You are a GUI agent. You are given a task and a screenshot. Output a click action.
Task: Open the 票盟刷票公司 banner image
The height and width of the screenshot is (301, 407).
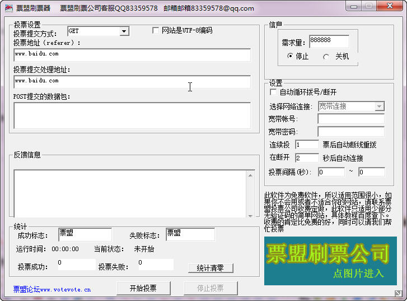[x=330, y=261]
